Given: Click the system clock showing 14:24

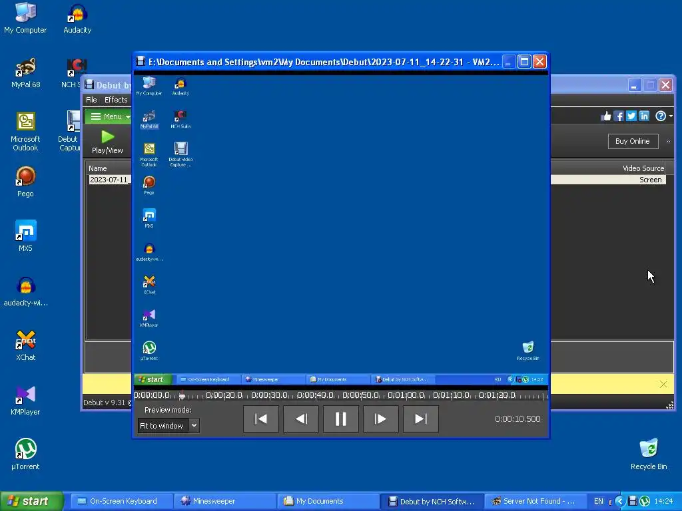Looking at the screenshot, I should (x=663, y=502).
